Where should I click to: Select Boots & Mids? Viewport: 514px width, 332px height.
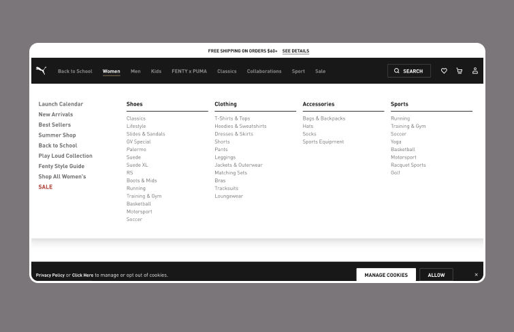click(x=142, y=180)
